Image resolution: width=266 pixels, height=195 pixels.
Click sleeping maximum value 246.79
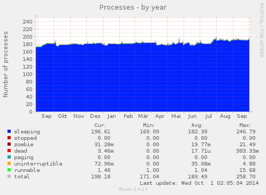(x=246, y=132)
